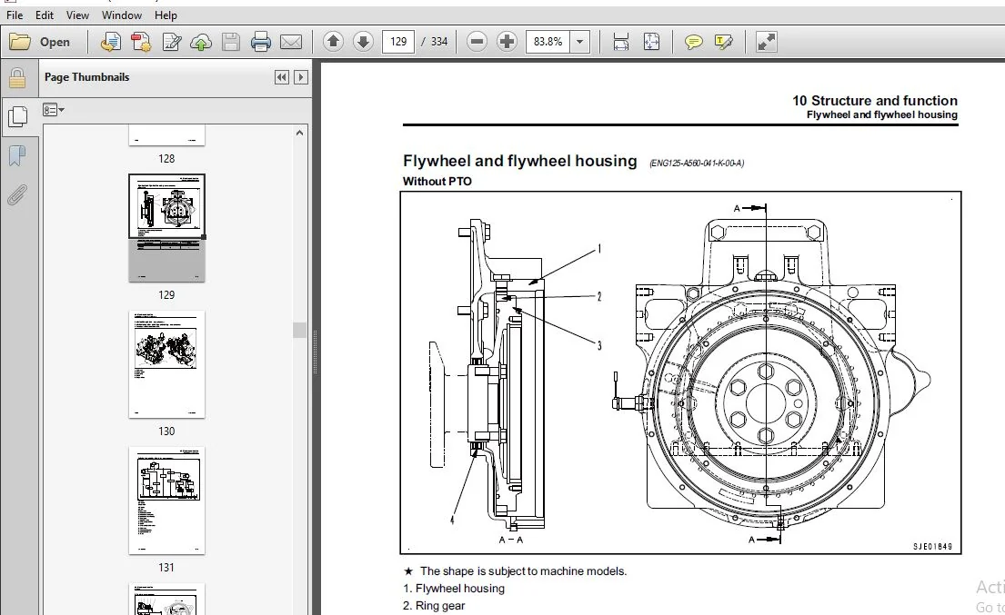Expand the thumbnails pane with right arrow
The width and height of the screenshot is (1005, 615).
pyautogui.click(x=301, y=77)
